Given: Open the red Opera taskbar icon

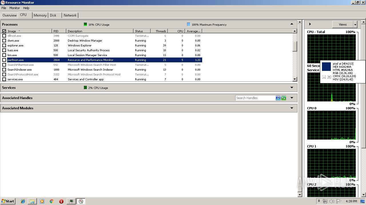Looking at the screenshot, I should 61,201.
